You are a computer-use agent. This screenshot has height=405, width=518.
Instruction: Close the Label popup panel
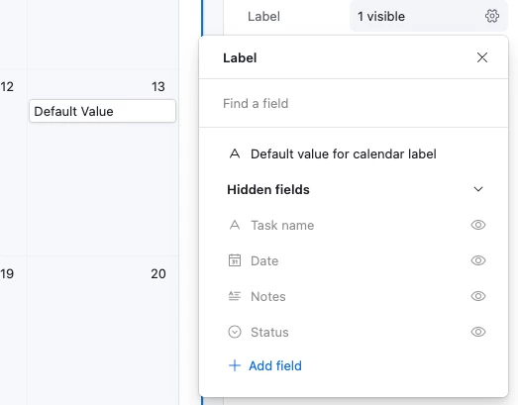482,57
